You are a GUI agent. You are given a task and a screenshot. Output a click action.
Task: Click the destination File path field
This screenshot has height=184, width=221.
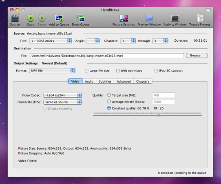106,56
